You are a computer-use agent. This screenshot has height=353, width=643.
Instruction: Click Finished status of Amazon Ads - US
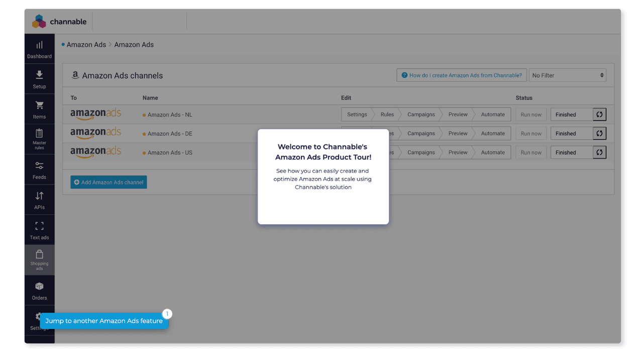tap(572, 152)
